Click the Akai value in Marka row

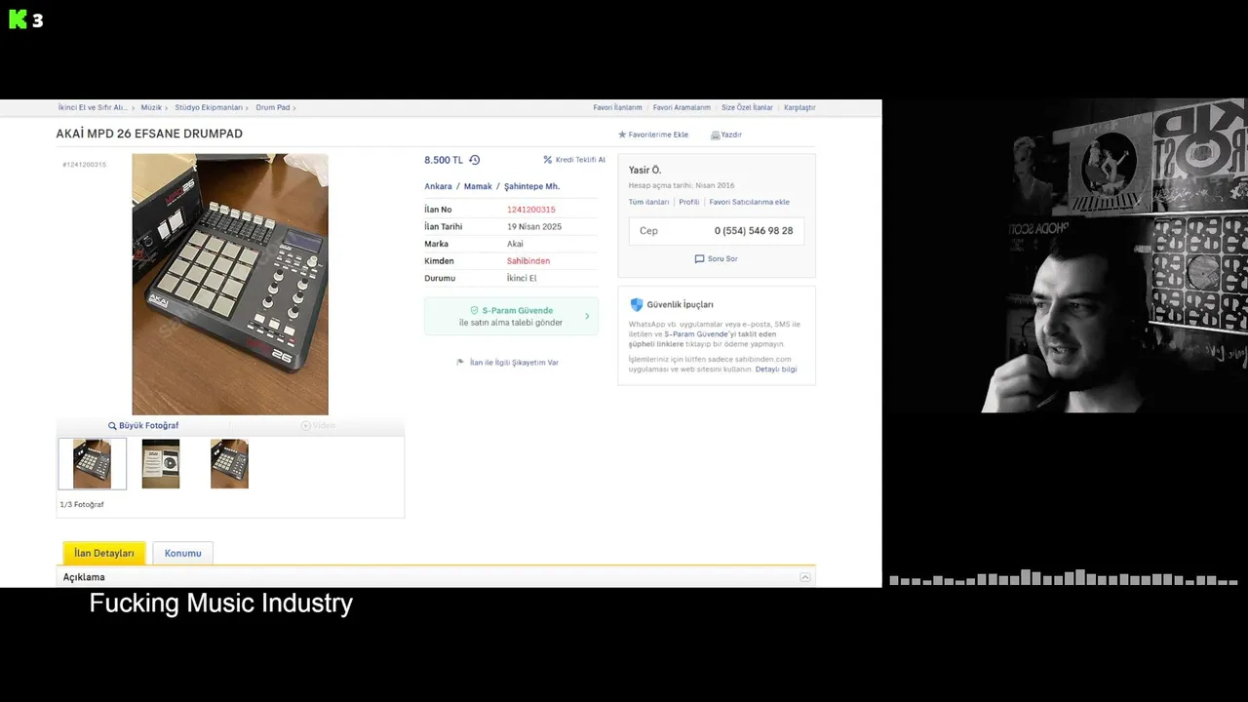(x=515, y=244)
